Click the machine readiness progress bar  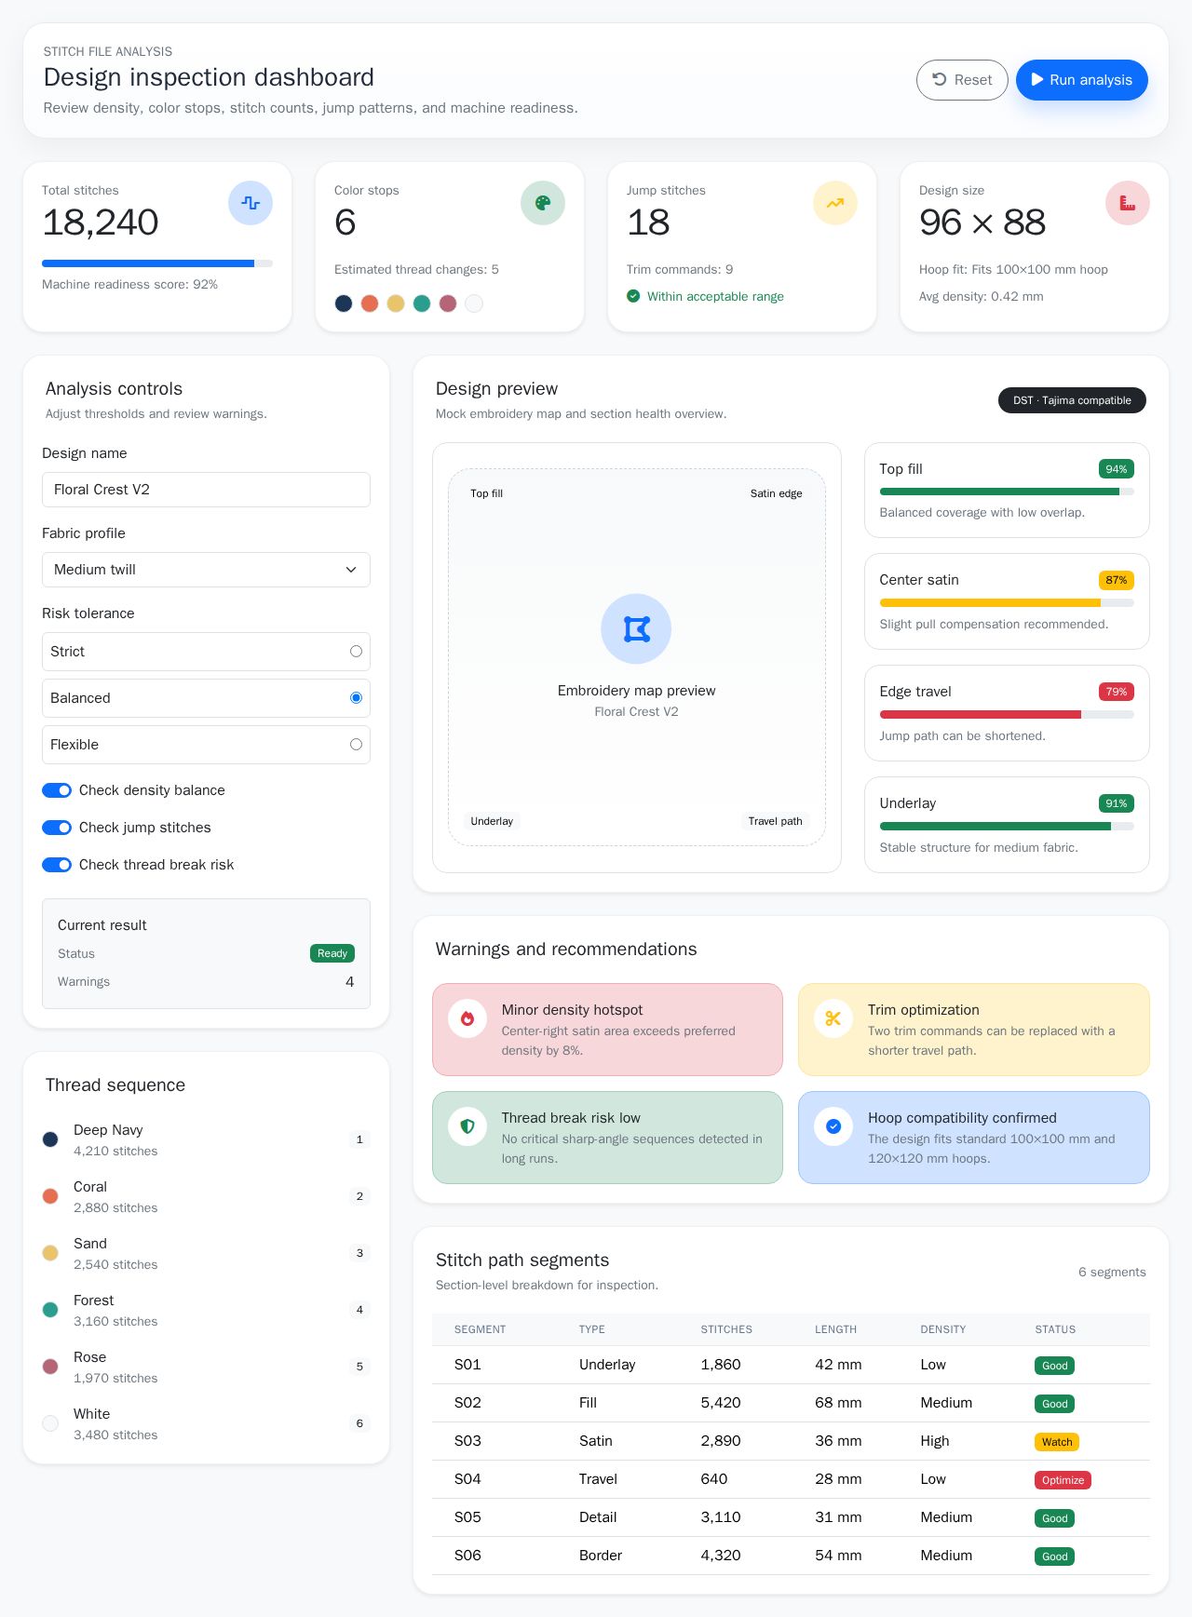coord(157,263)
